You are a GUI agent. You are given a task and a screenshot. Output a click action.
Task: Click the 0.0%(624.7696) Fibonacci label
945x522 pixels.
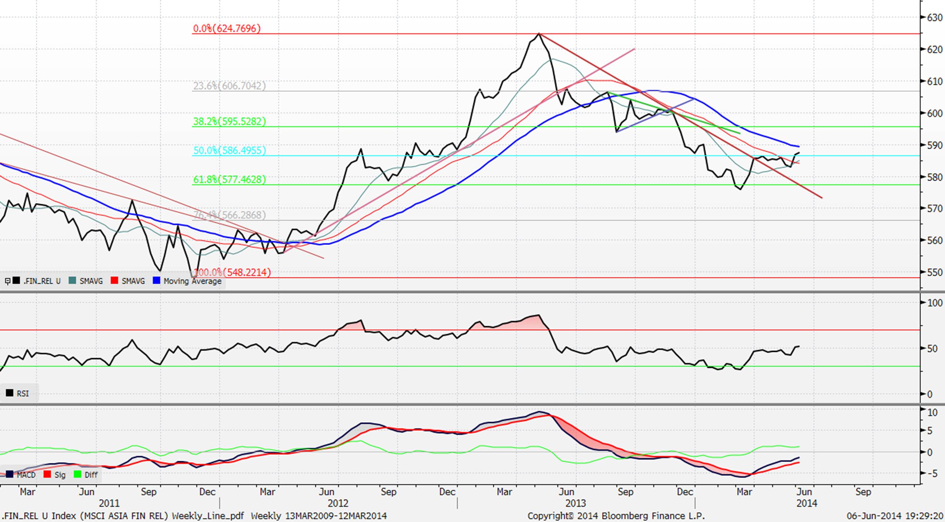pos(227,29)
